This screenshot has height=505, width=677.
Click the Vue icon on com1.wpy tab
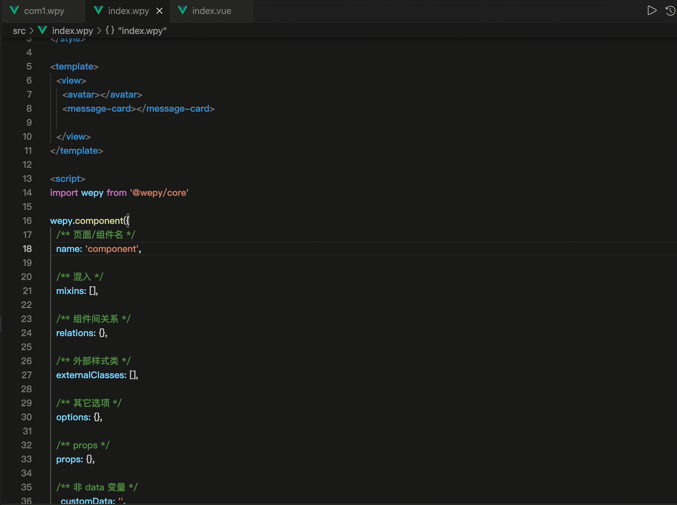pos(14,11)
